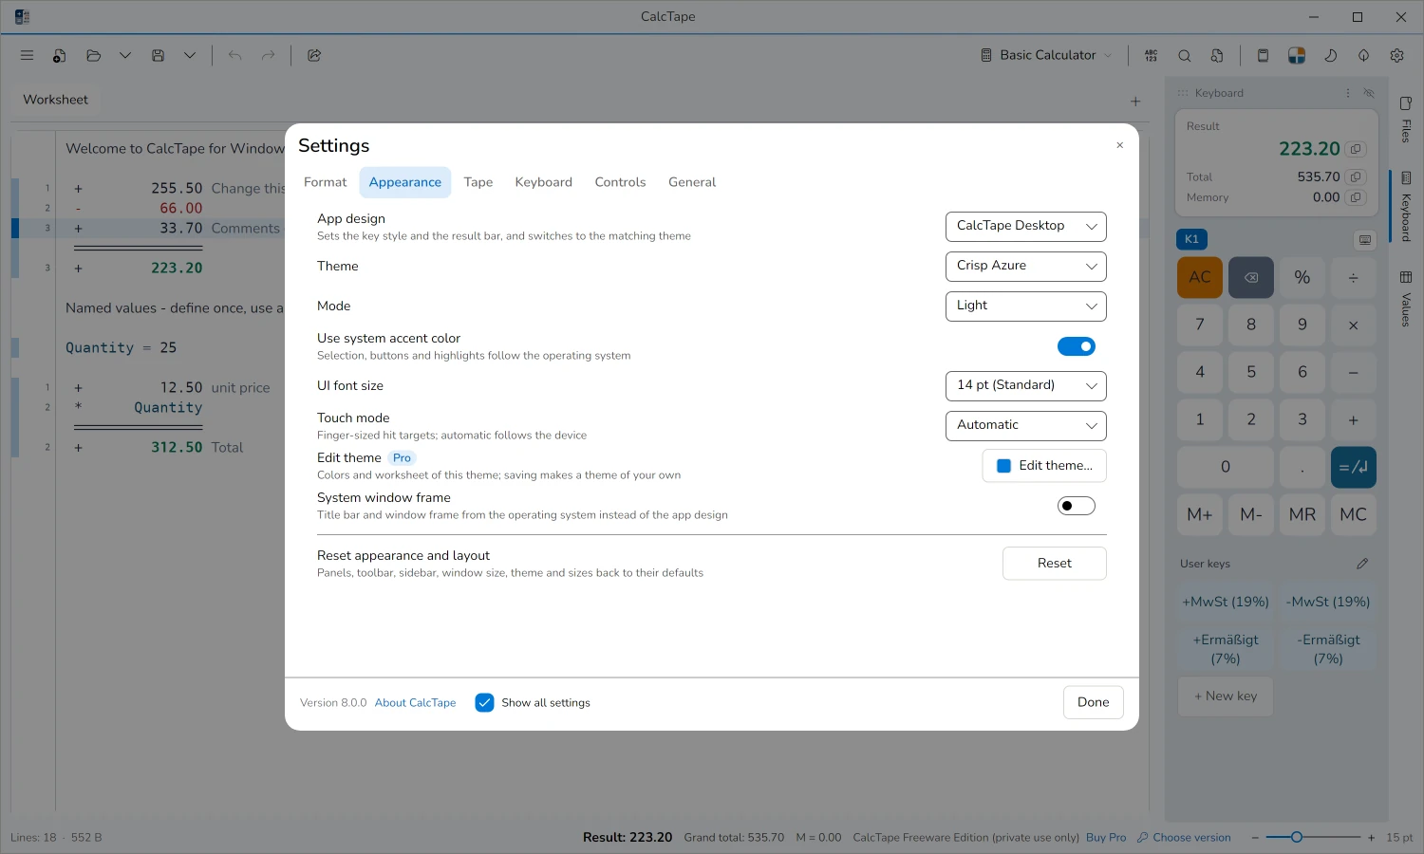The height and width of the screenshot is (854, 1424).
Task: Click the ABC 123 toolbar icon
Action: click(1151, 55)
